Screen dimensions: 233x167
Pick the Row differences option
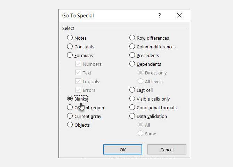[132, 38]
